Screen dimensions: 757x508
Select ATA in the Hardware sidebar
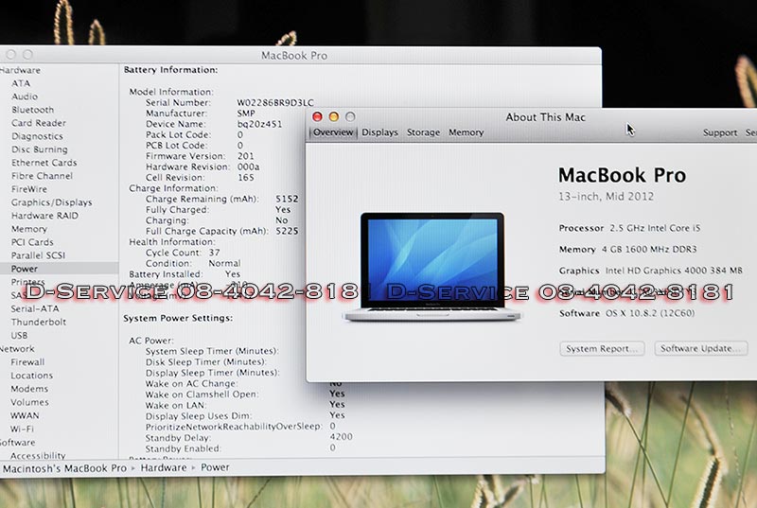(21, 83)
